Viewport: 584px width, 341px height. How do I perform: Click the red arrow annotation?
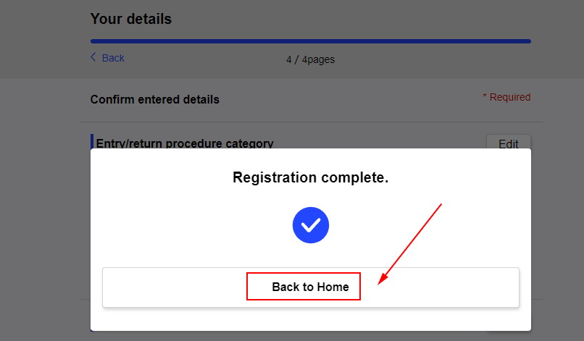[409, 244]
